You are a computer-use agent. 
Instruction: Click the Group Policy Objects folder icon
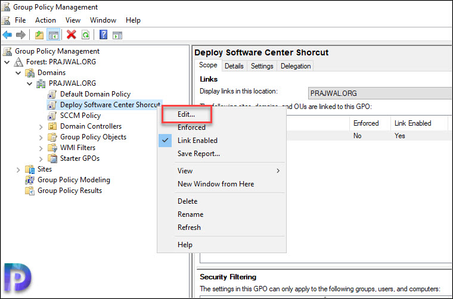52,137
